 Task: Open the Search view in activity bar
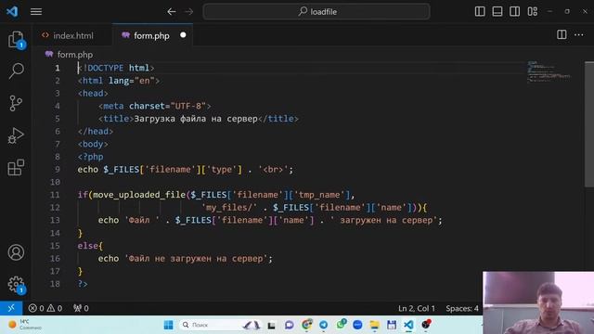click(16, 71)
